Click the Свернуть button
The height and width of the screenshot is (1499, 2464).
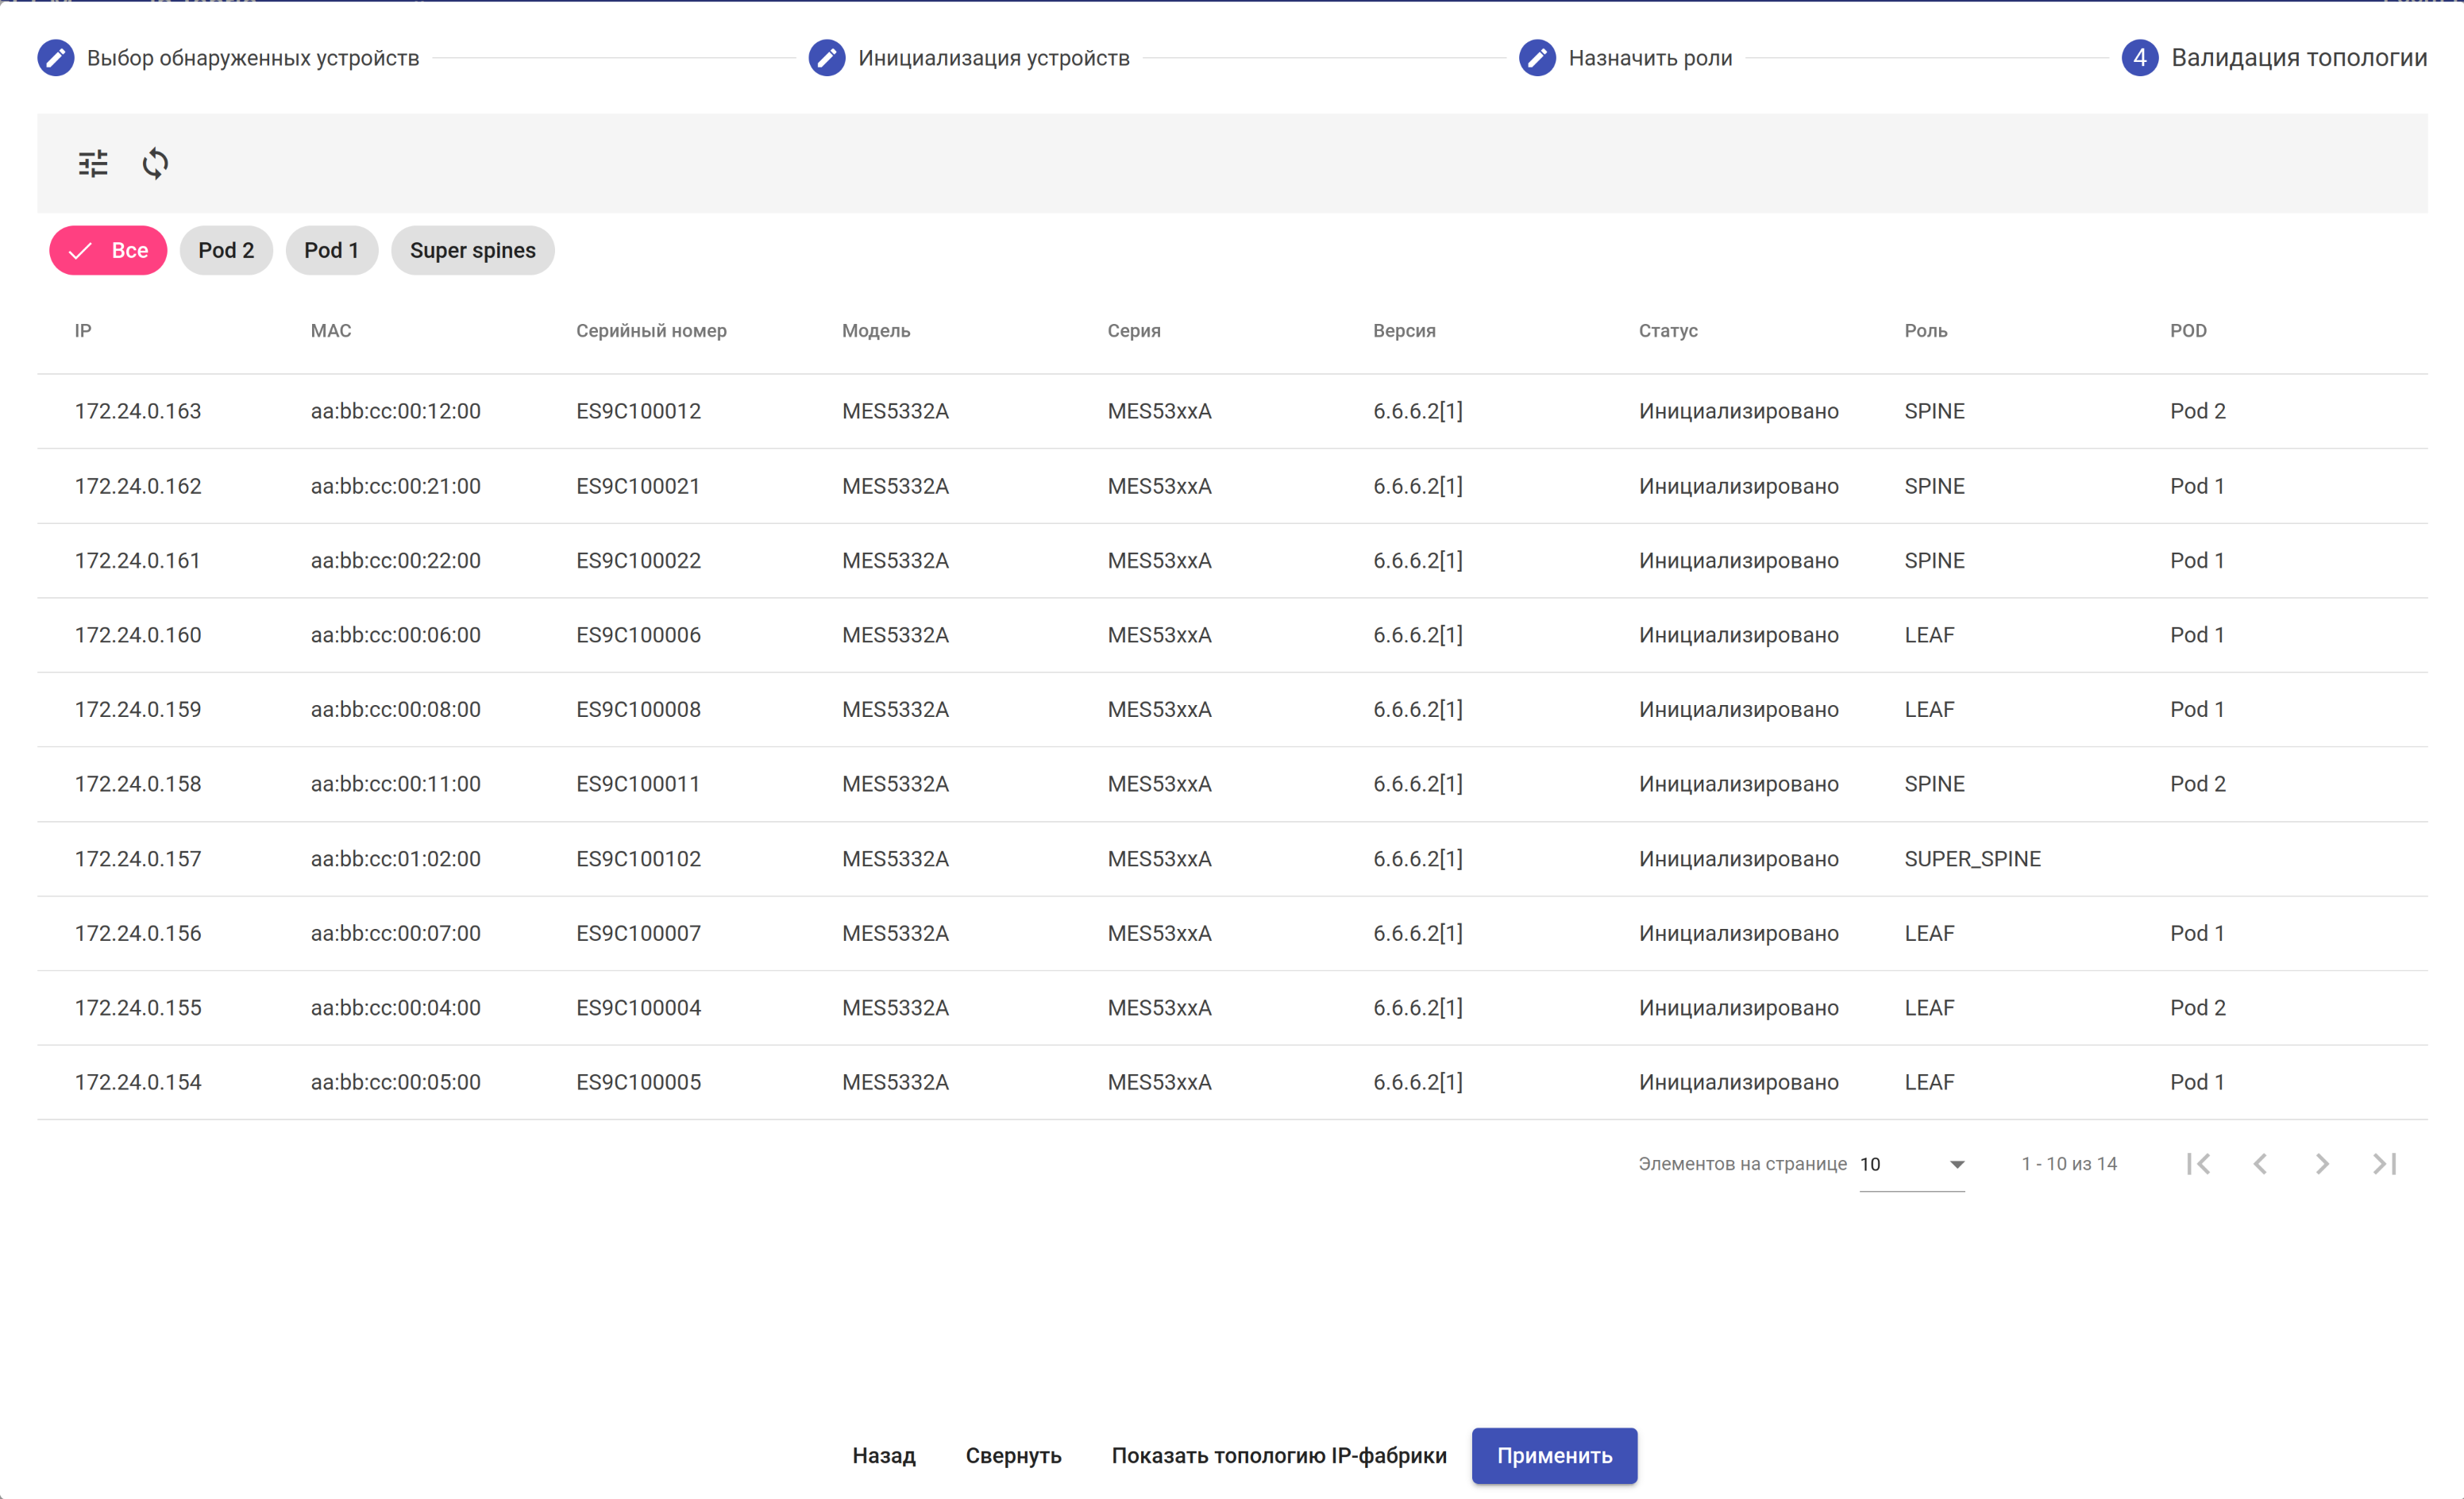[1013, 1456]
